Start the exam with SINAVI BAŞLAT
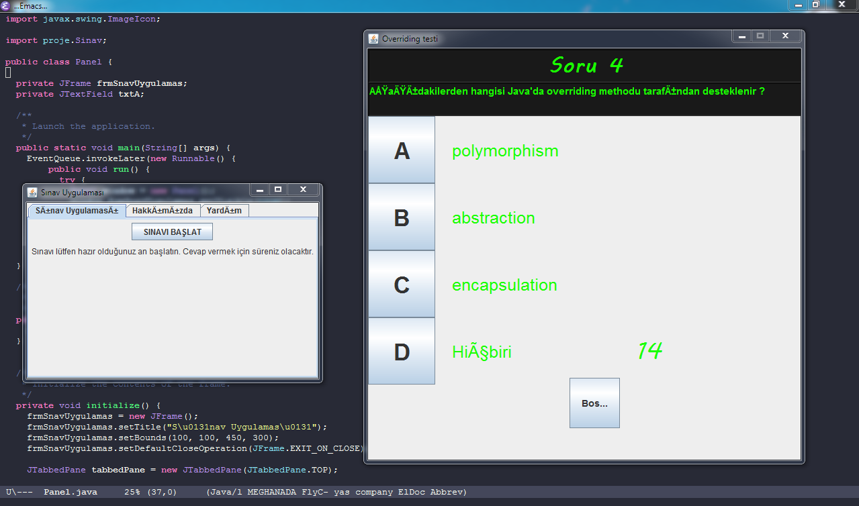Viewport: 859px width, 506px height. pyautogui.click(x=173, y=232)
